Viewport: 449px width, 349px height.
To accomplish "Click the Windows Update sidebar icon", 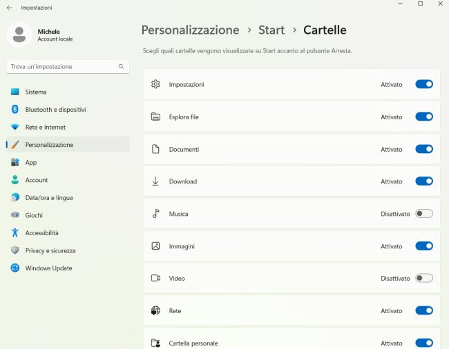I will [15, 268].
